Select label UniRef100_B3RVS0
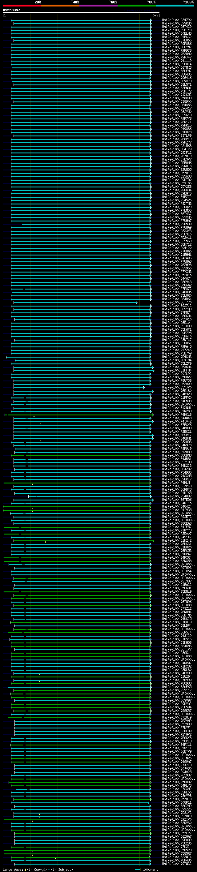197x872 pixels. 177,823
